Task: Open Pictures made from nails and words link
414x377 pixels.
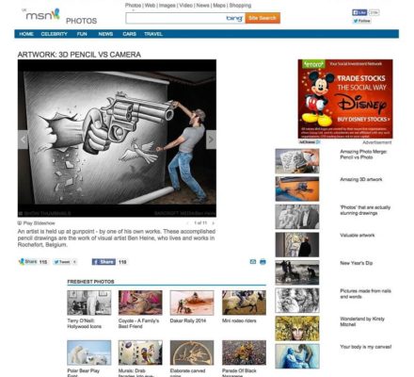Action: click(x=365, y=294)
